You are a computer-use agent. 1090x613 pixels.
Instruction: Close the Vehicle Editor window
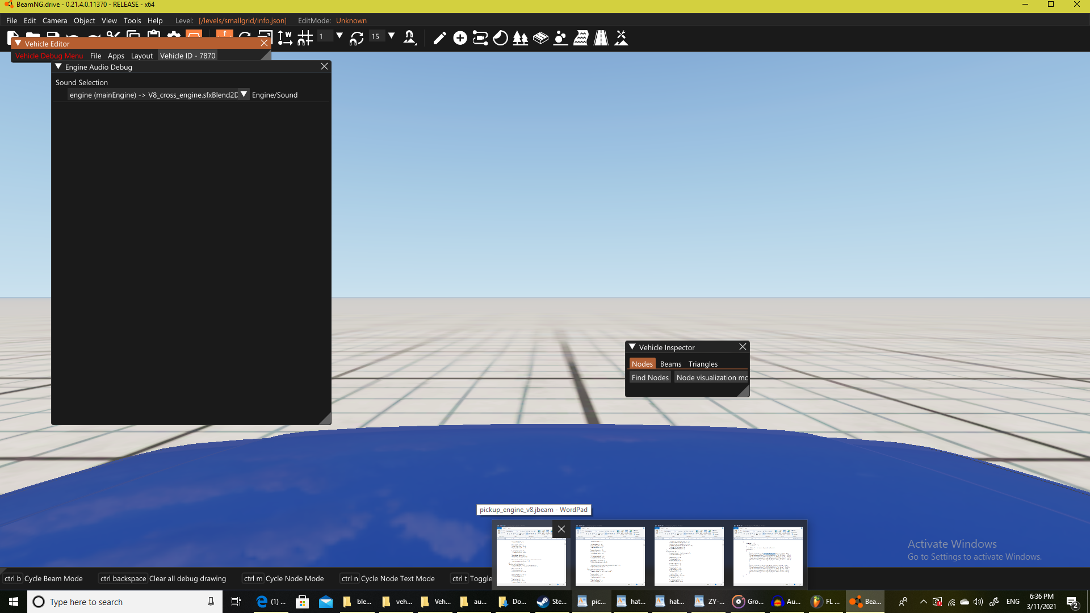point(264,43)
